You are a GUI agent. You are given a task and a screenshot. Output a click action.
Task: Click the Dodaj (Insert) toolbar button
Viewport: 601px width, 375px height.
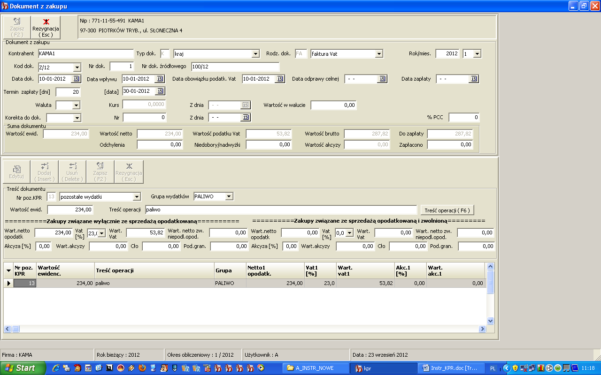point(45,172)
